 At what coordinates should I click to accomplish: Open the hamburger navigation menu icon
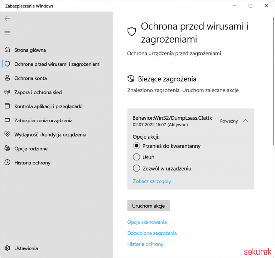tap(8, 33)
